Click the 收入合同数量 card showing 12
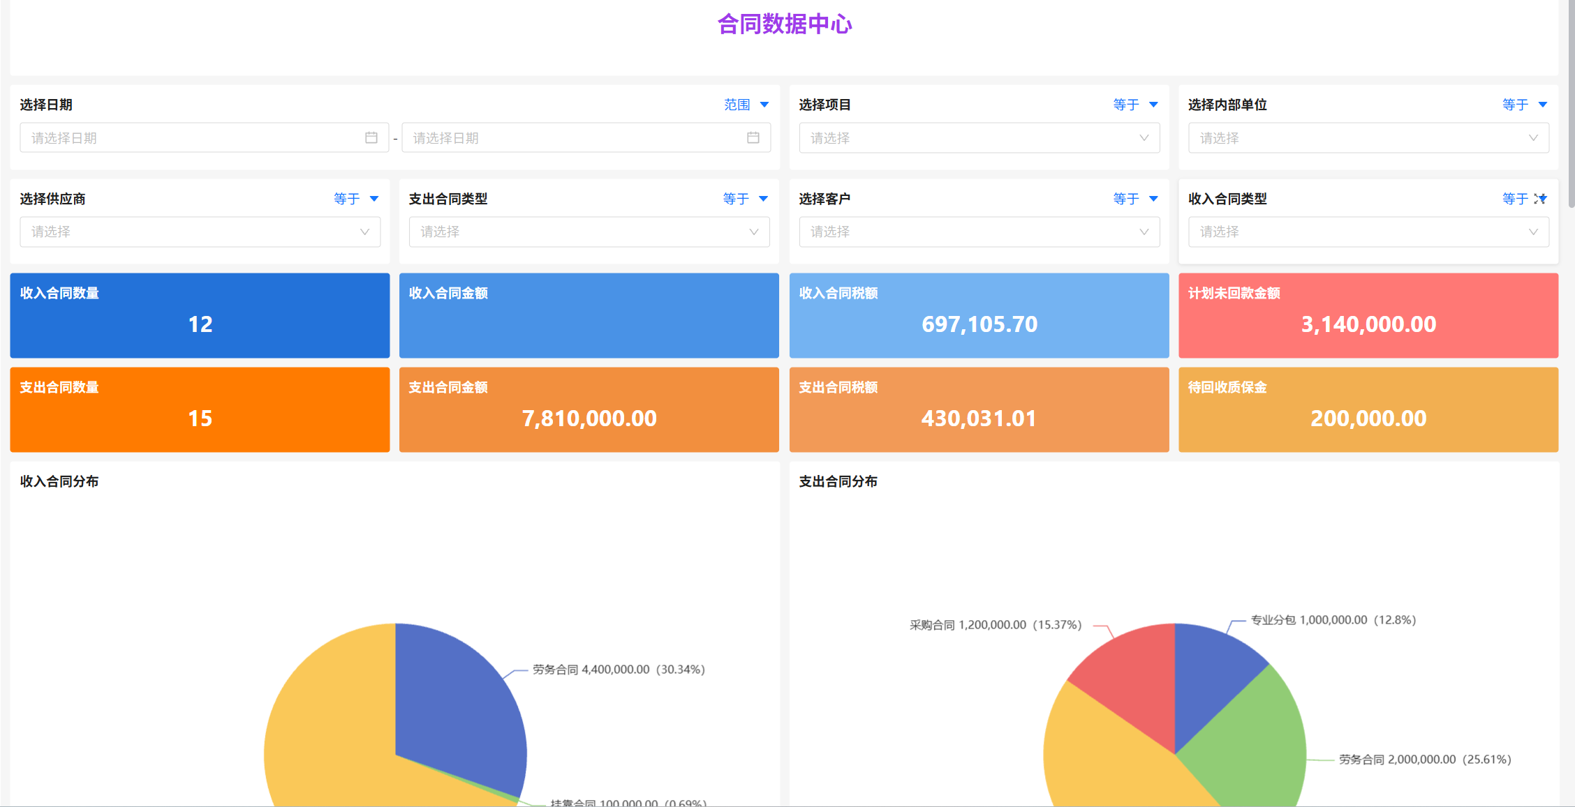1575x807 pixels. 200,315
